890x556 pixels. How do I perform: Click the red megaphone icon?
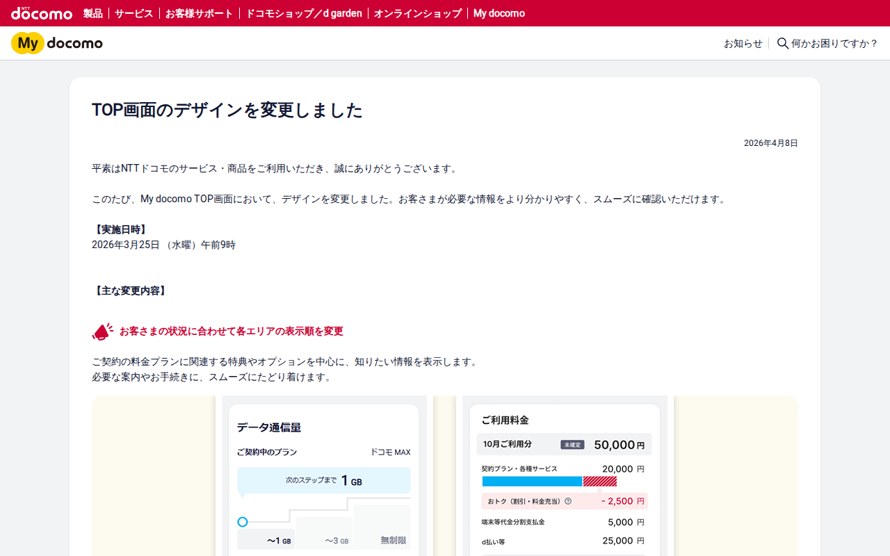coord(102,332)
